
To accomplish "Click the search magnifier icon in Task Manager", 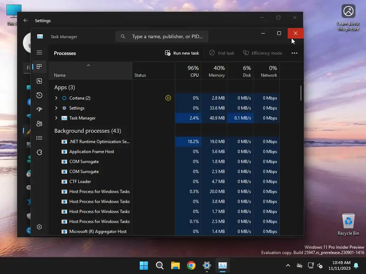I will click(123, 36).
